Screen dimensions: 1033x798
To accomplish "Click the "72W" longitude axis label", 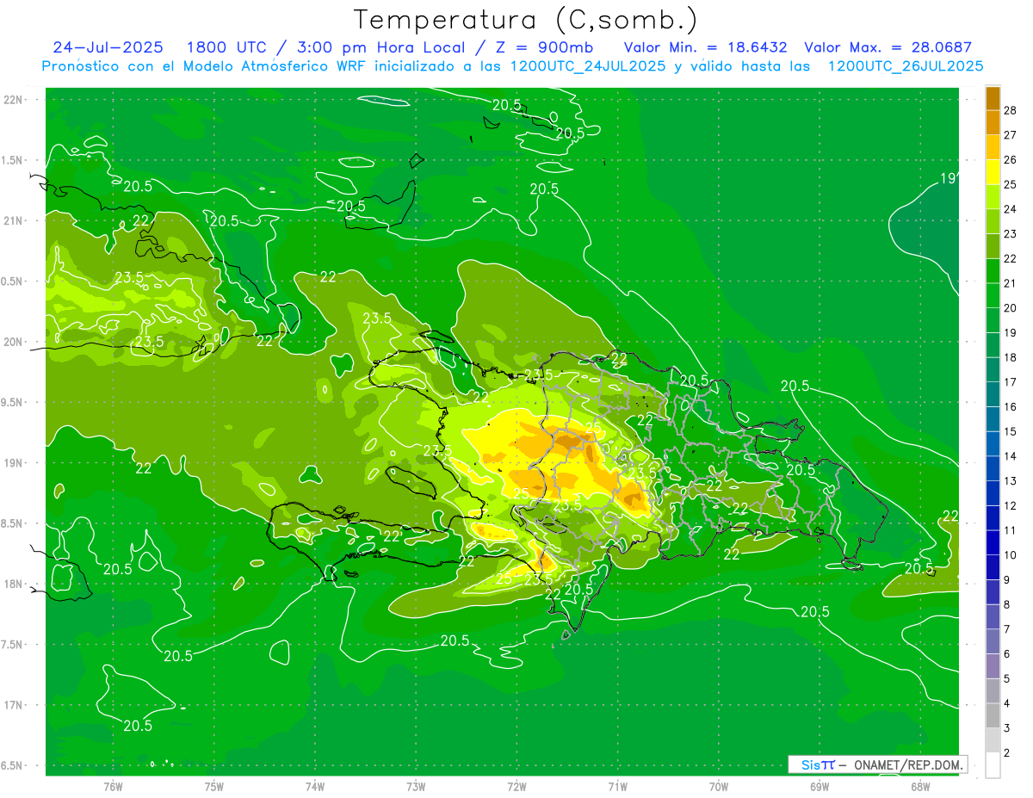I will pyautogui.click(x=517, y=787).
